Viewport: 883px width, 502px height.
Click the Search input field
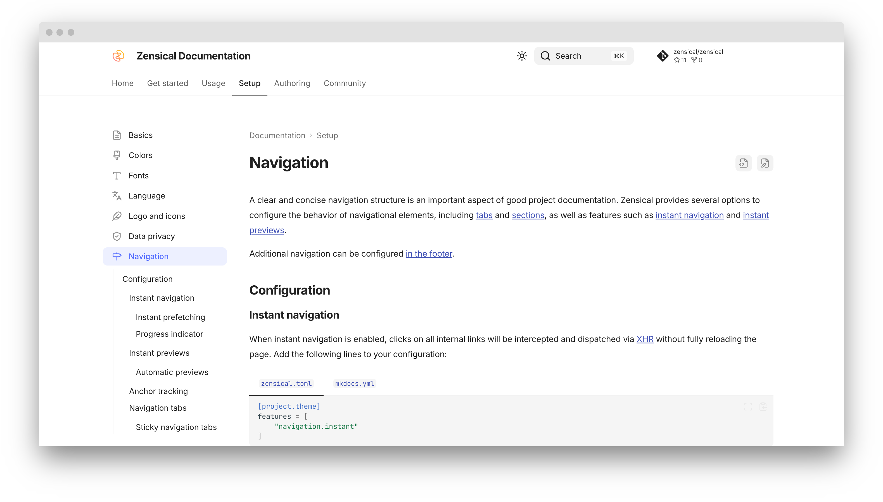[x=583, y=56]
